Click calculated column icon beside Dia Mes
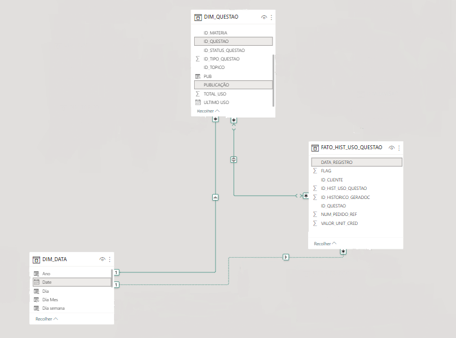The height and width of the screenshot is (338, 456). tap(36, 300)
